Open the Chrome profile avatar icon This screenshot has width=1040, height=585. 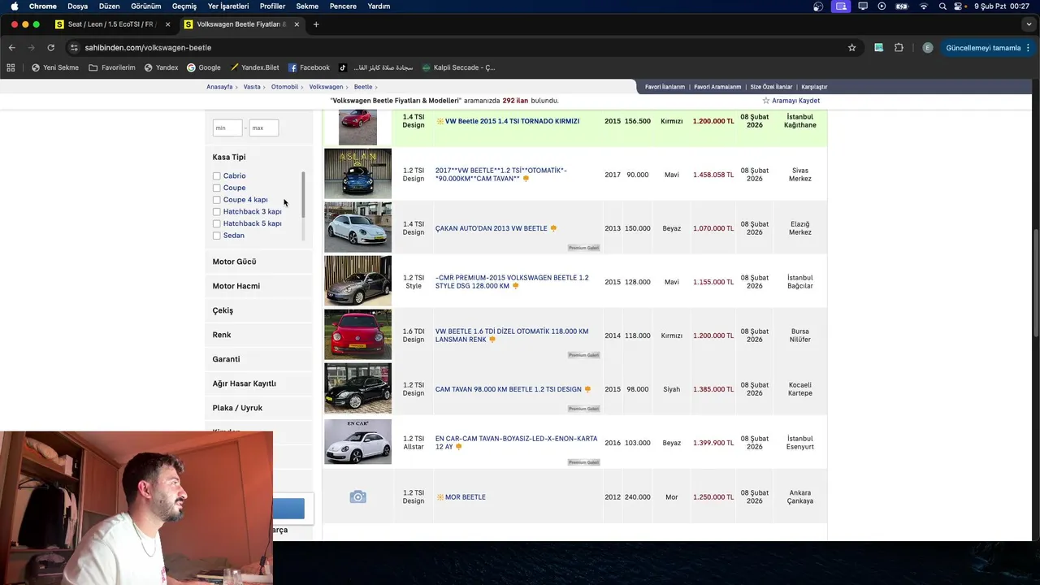click(x=927, y=48)
